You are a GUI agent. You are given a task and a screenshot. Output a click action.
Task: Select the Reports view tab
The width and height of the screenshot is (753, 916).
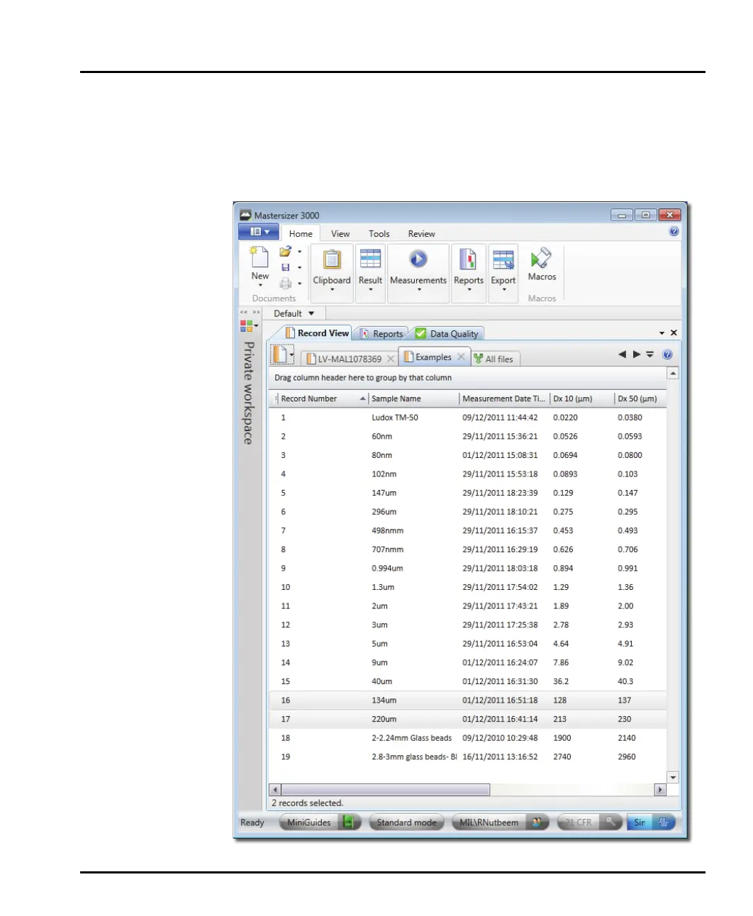click(x=381, y=334)
